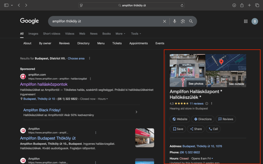Viewport: 263px width, 164px height.
Task: Open the 11 reviews link
Action: coord(196,104)
